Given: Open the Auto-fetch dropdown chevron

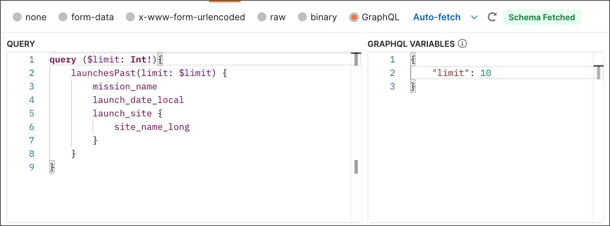Looking at the screenshot, I should click(x=474, y=17).
